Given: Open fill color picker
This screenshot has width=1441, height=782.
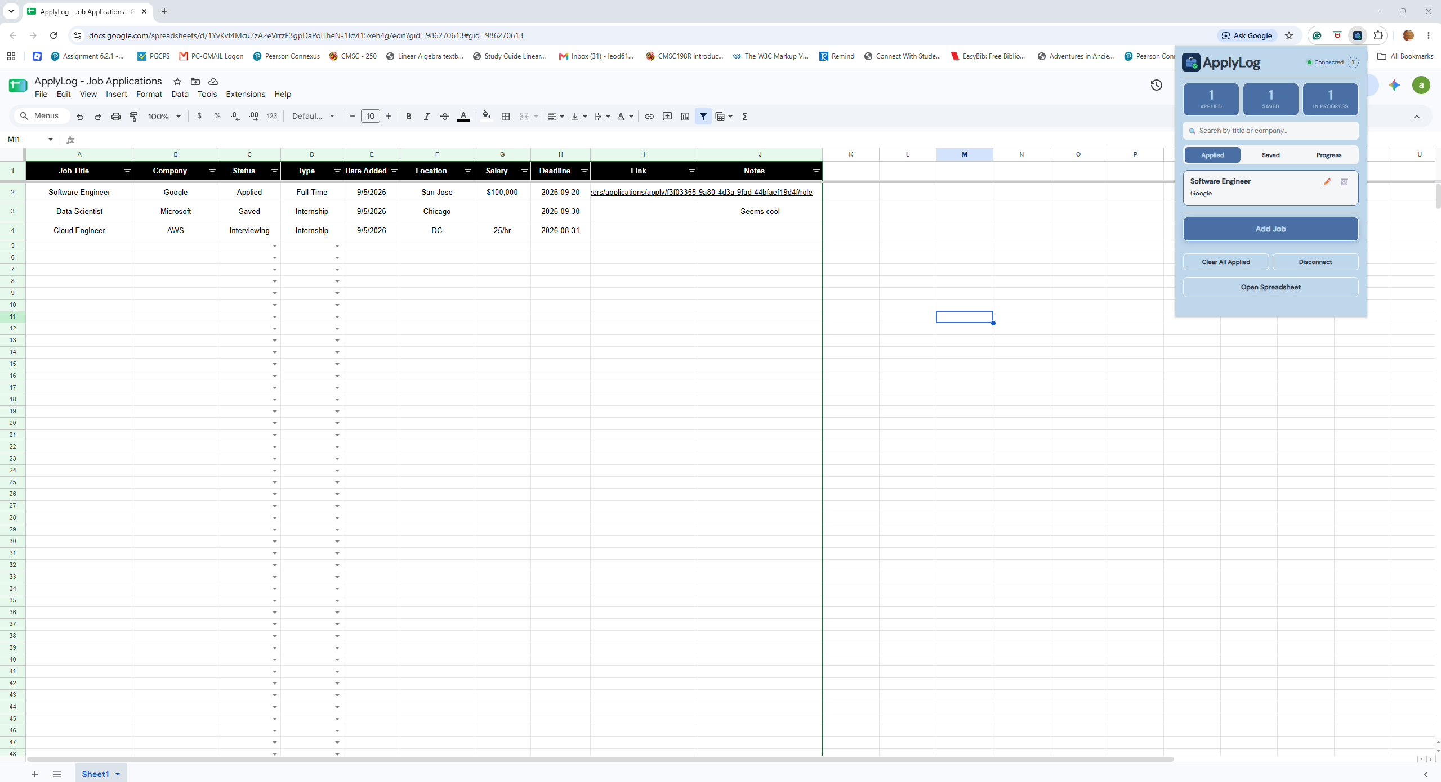Looking at the screenshot, I should (x=487, y=117).
